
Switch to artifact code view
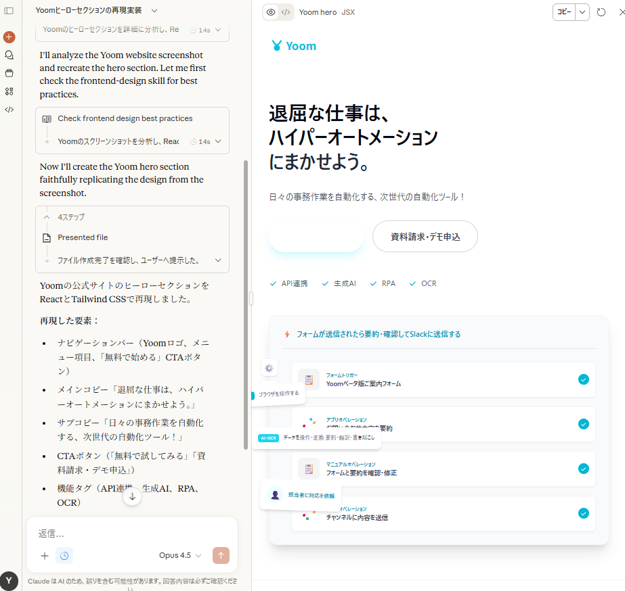pos(286,12)
